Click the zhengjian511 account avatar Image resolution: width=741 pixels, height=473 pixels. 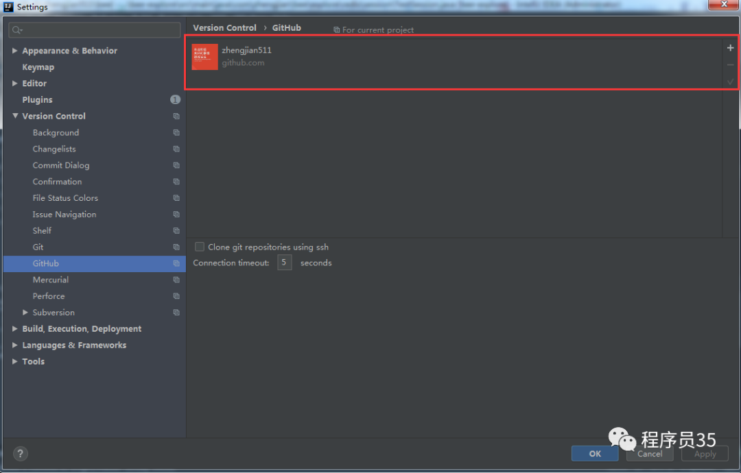[x=204, y=57]
